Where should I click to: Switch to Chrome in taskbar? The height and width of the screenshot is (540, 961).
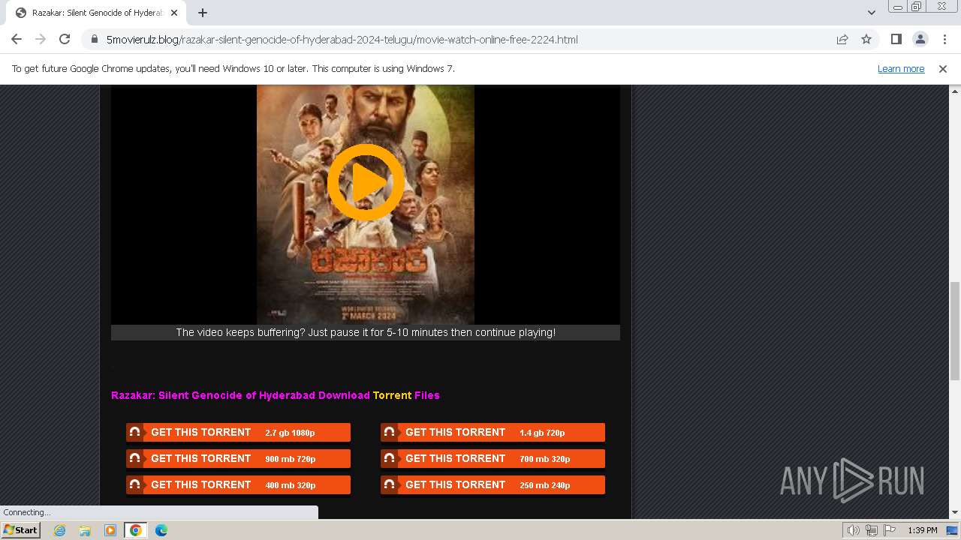(136, 530)
